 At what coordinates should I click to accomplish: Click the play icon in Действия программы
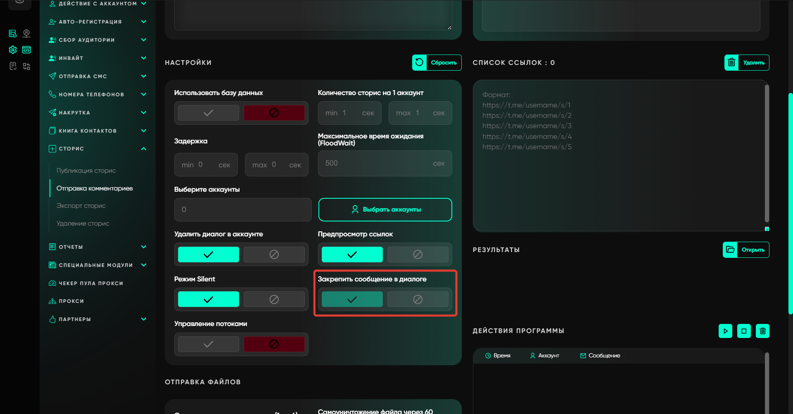725,331
